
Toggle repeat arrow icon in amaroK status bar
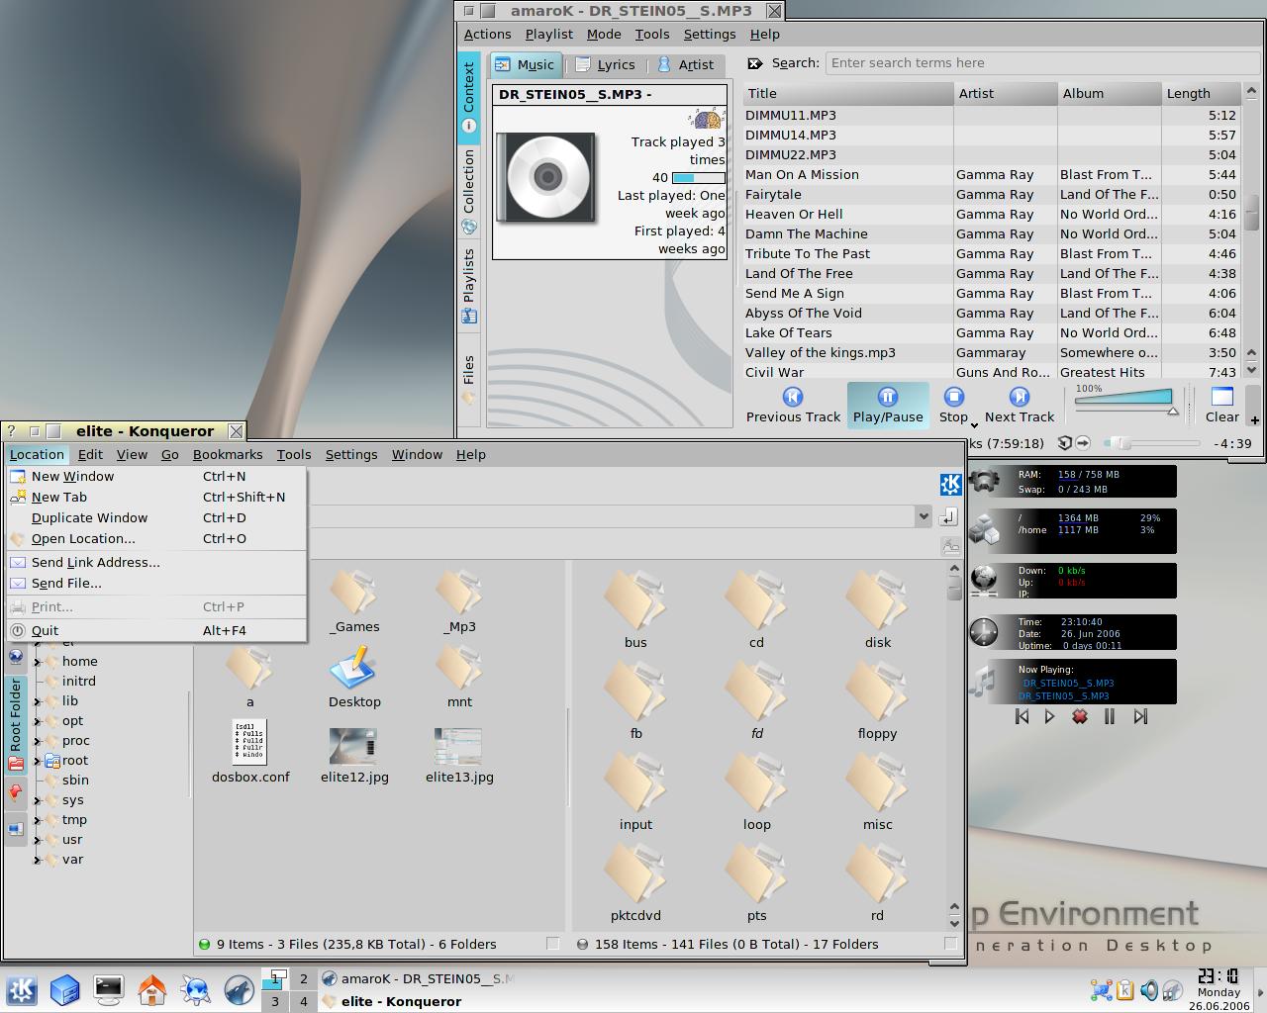coord(1083,443)
